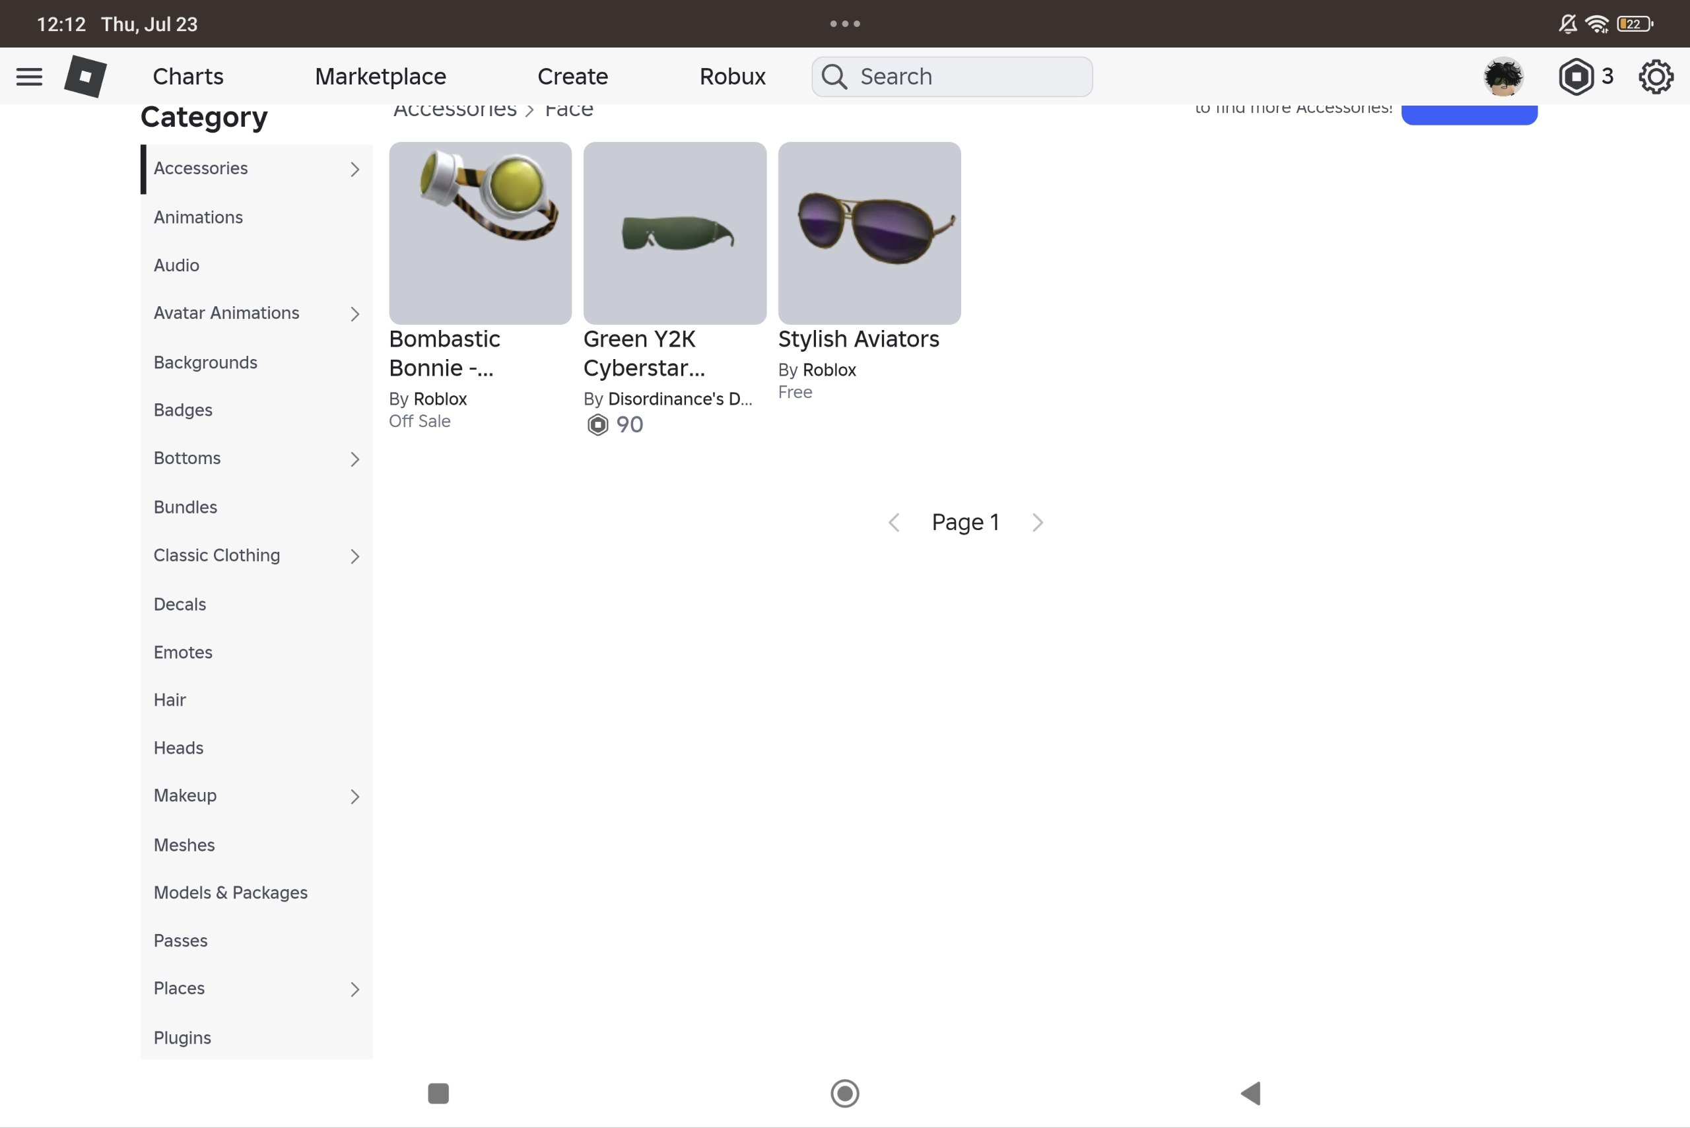1690x1128 pixels.
Task: Expand the Makeup category chevron
Action: (355, 797)
